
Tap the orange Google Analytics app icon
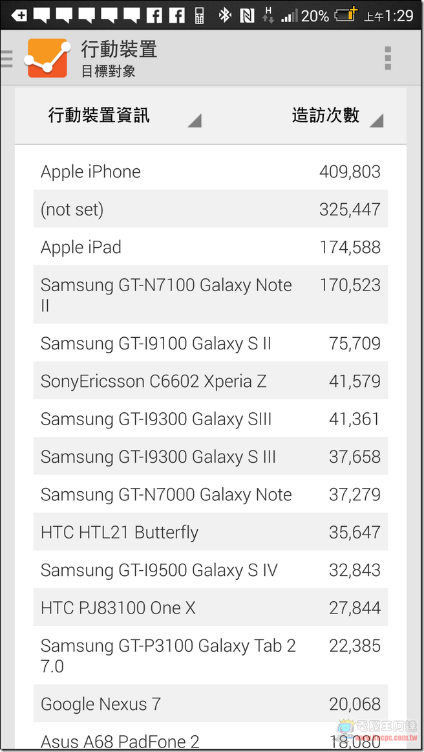(x=47, y=58)
